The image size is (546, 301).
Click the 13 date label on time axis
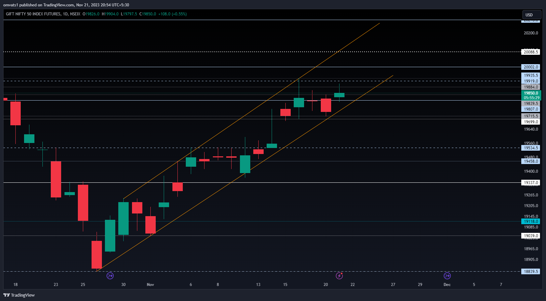258,285
